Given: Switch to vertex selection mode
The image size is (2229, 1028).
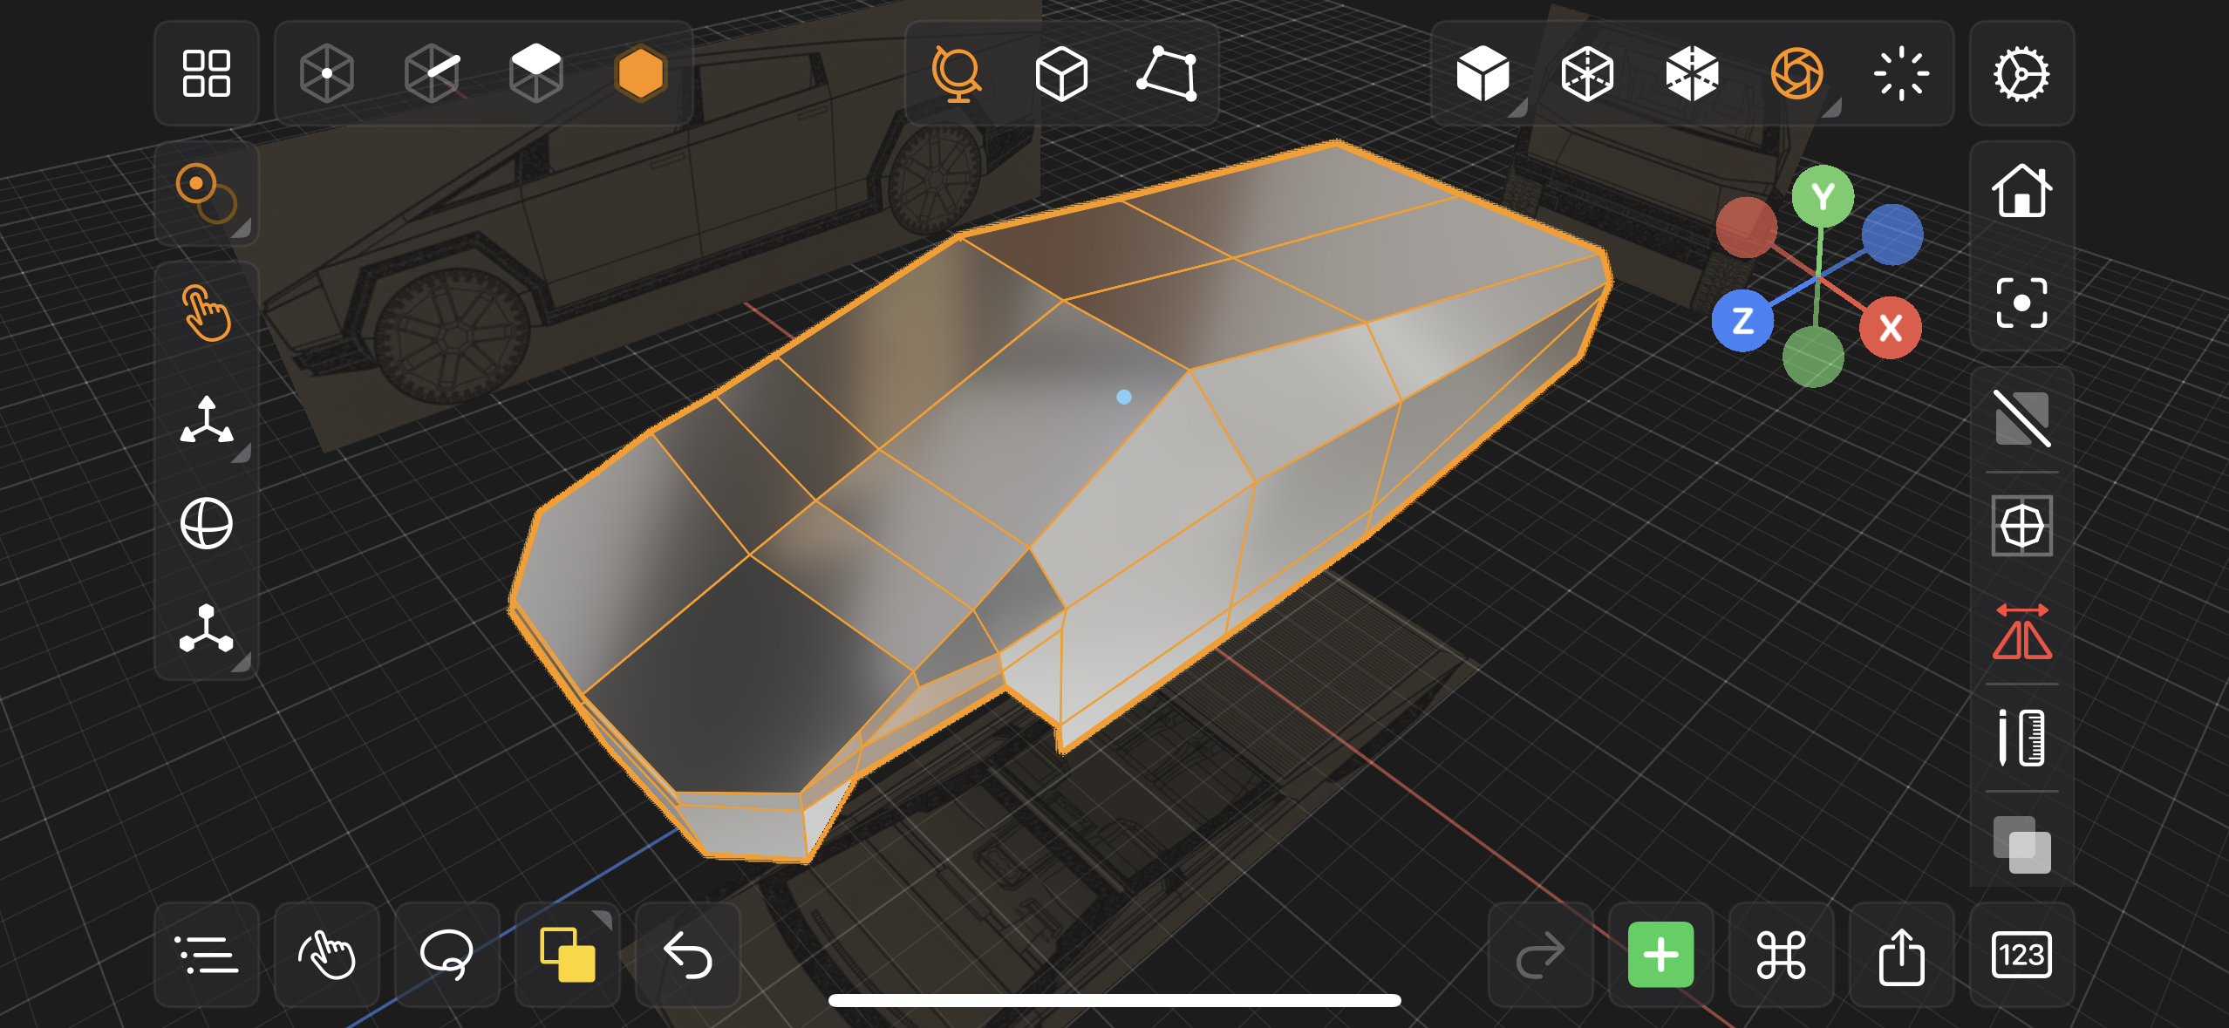Looking at the screenshot, I should click(326, 73).
